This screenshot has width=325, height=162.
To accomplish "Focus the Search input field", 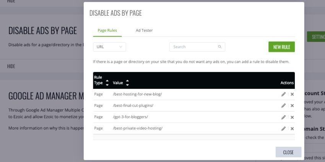I will [x=197, y=47].
